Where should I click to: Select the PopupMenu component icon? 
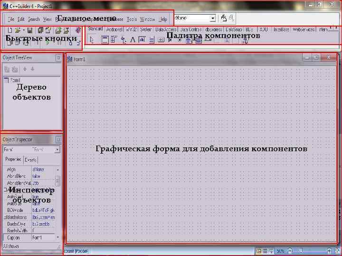tap(123, 40)
